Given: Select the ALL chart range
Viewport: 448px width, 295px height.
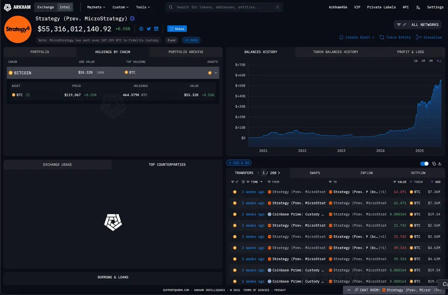Looking at the screenshot, I should 439,61.
